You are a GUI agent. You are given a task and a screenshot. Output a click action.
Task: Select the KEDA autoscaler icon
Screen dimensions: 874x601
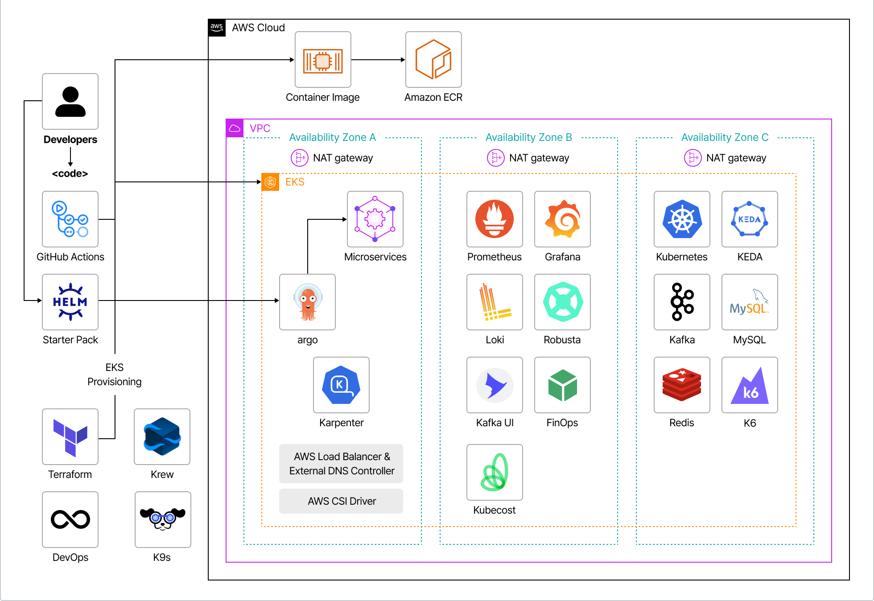click(x=749, y=219)
